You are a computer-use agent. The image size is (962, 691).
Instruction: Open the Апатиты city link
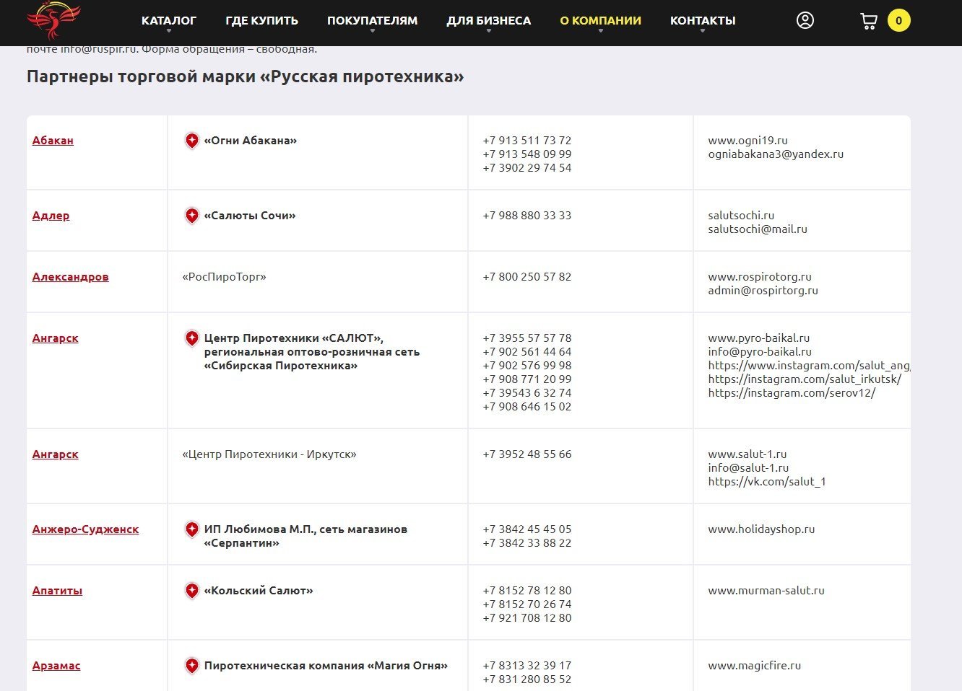57,591
